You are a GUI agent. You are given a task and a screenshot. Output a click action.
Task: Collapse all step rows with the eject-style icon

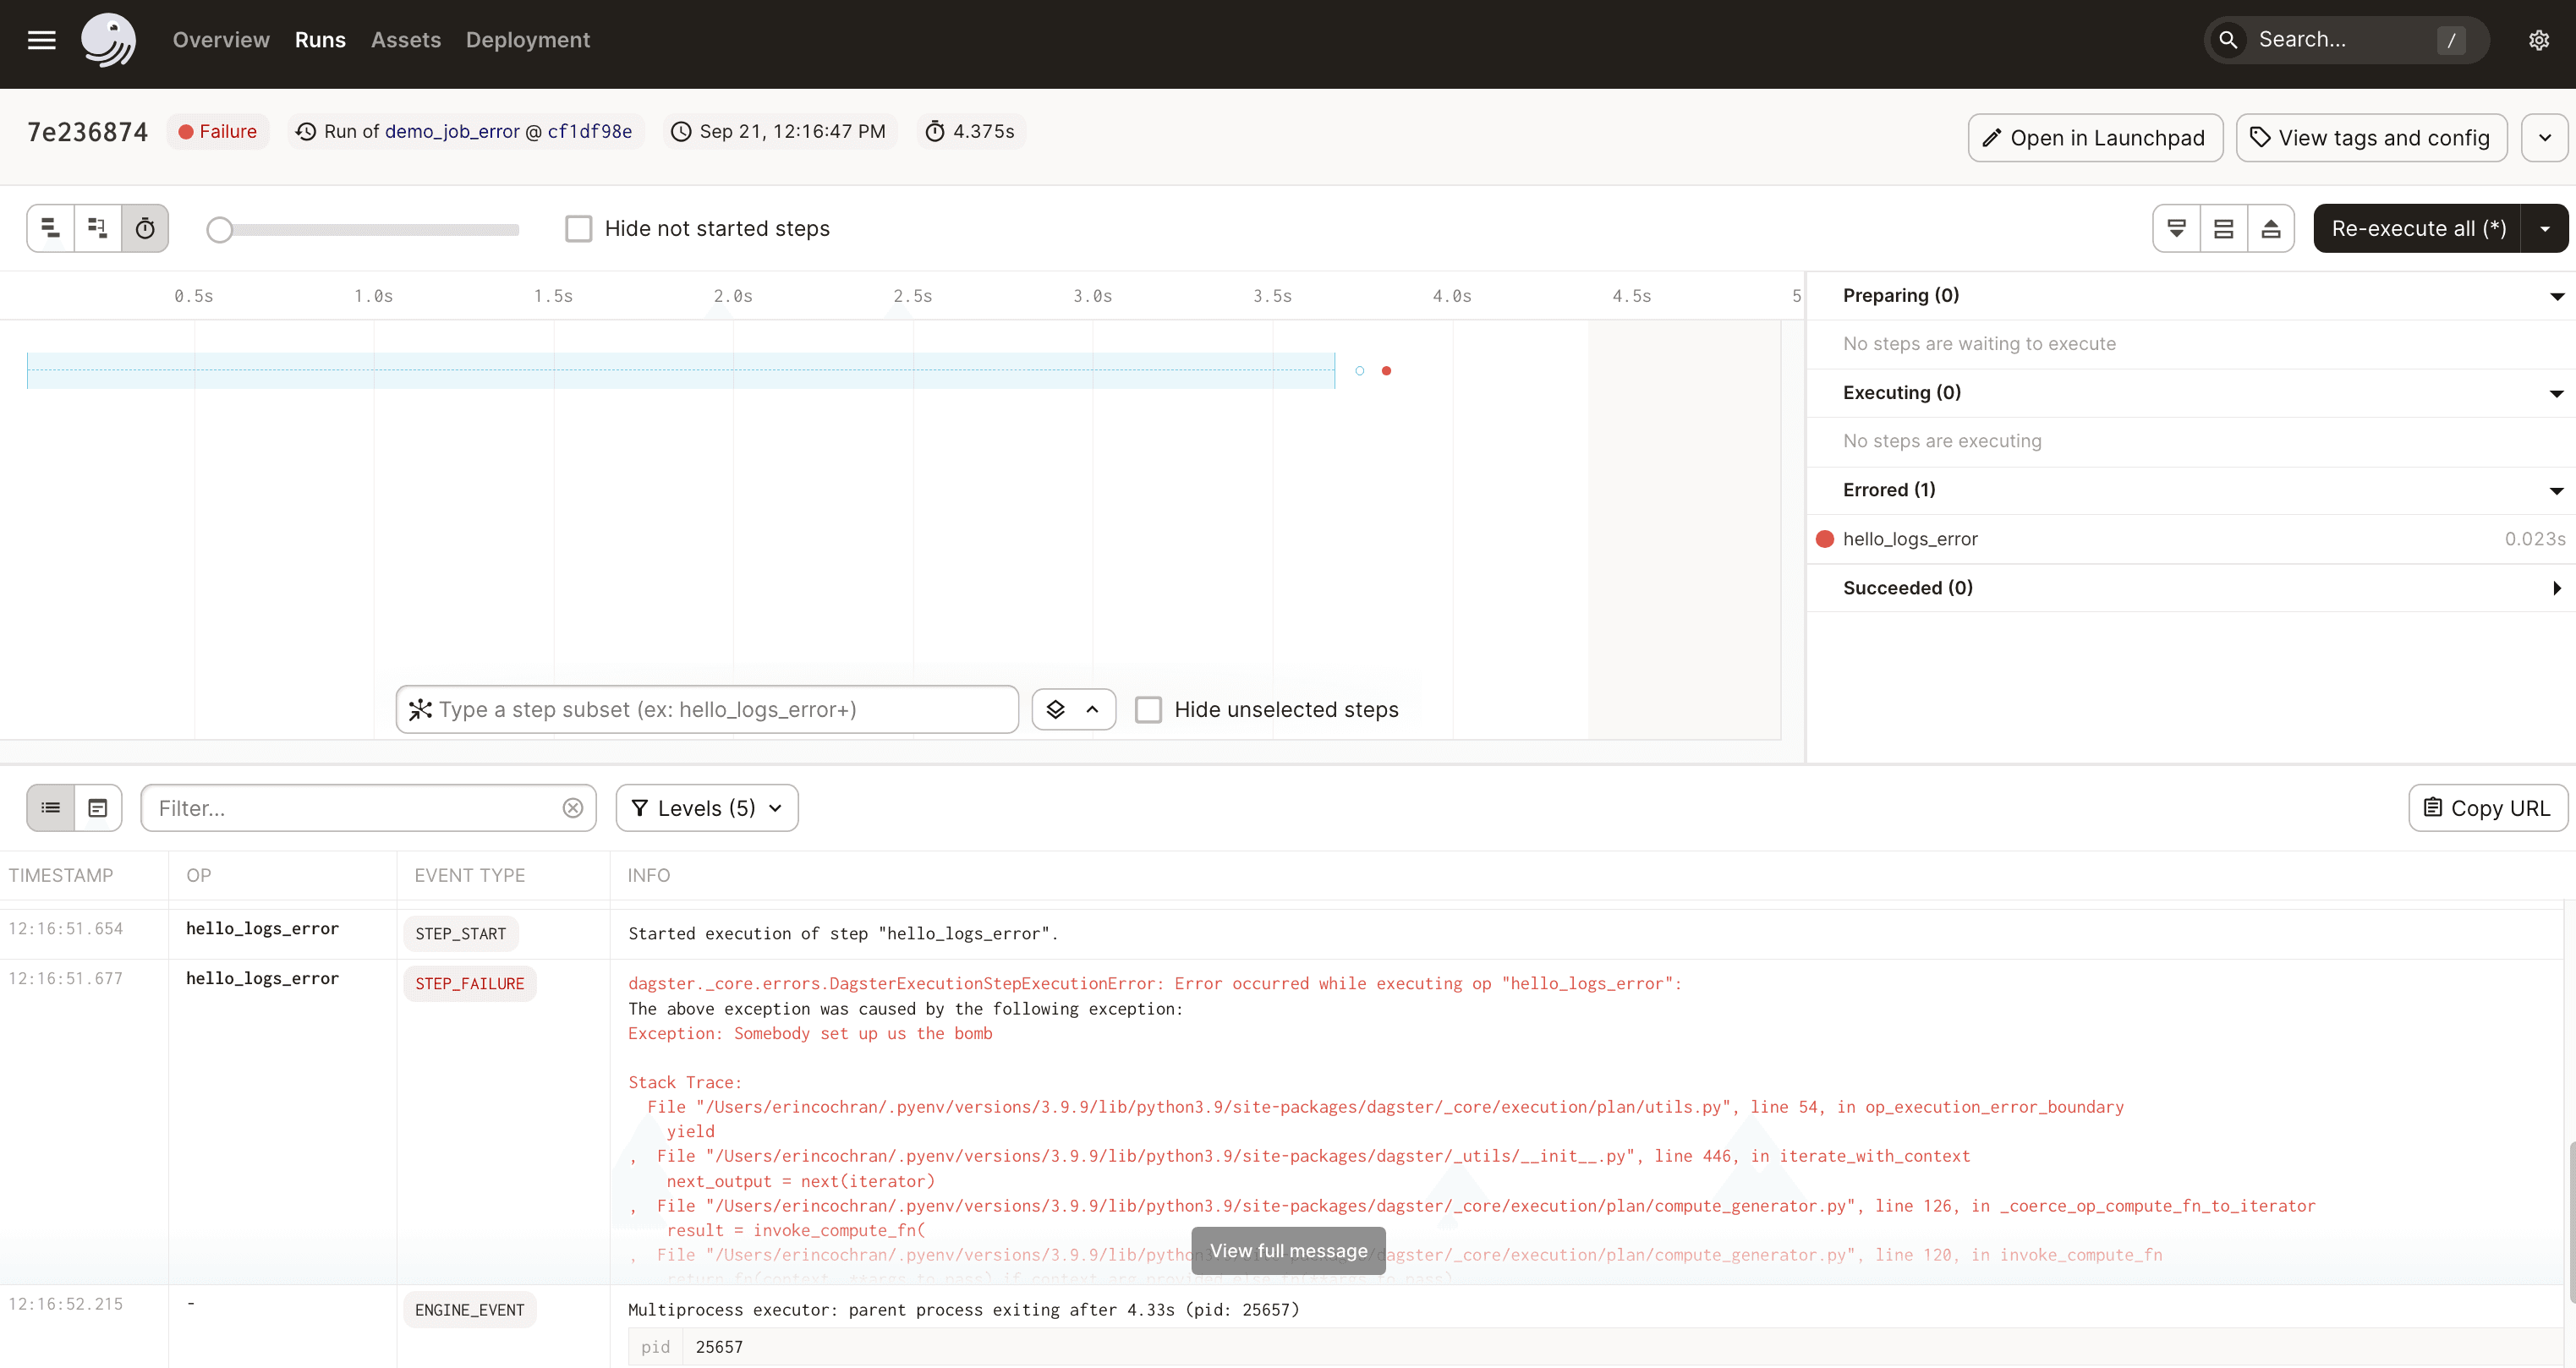pyautogui.click(x=2271, y=228)
